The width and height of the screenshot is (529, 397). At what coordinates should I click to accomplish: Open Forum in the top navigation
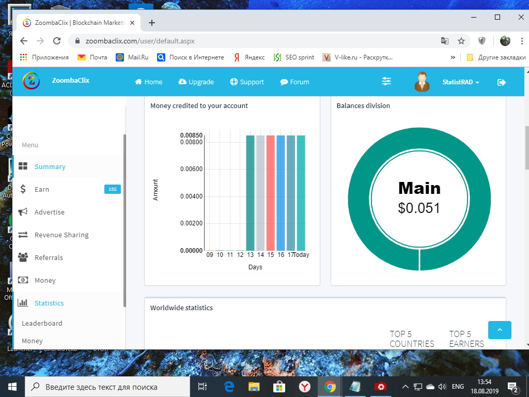pyautogui.click(x=294, y=82)
